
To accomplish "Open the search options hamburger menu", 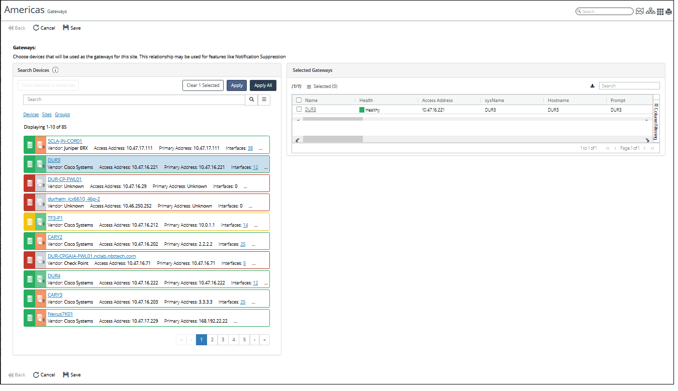I will click(264, 100).
